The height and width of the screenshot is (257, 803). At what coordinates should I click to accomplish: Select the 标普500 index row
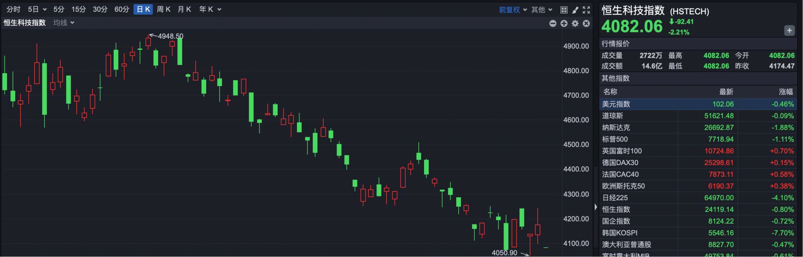pyautogui.click(x=698, y=139)
